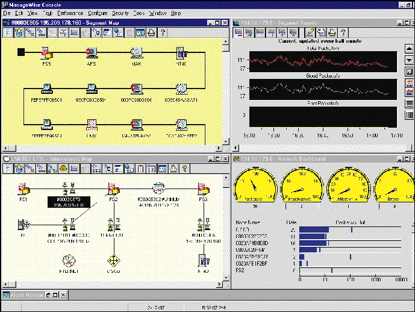The height and width of the screenshot is (312, 415).
Task: Toggle horizontal grid lines button in Segment Trends
Action: [409, 104]
